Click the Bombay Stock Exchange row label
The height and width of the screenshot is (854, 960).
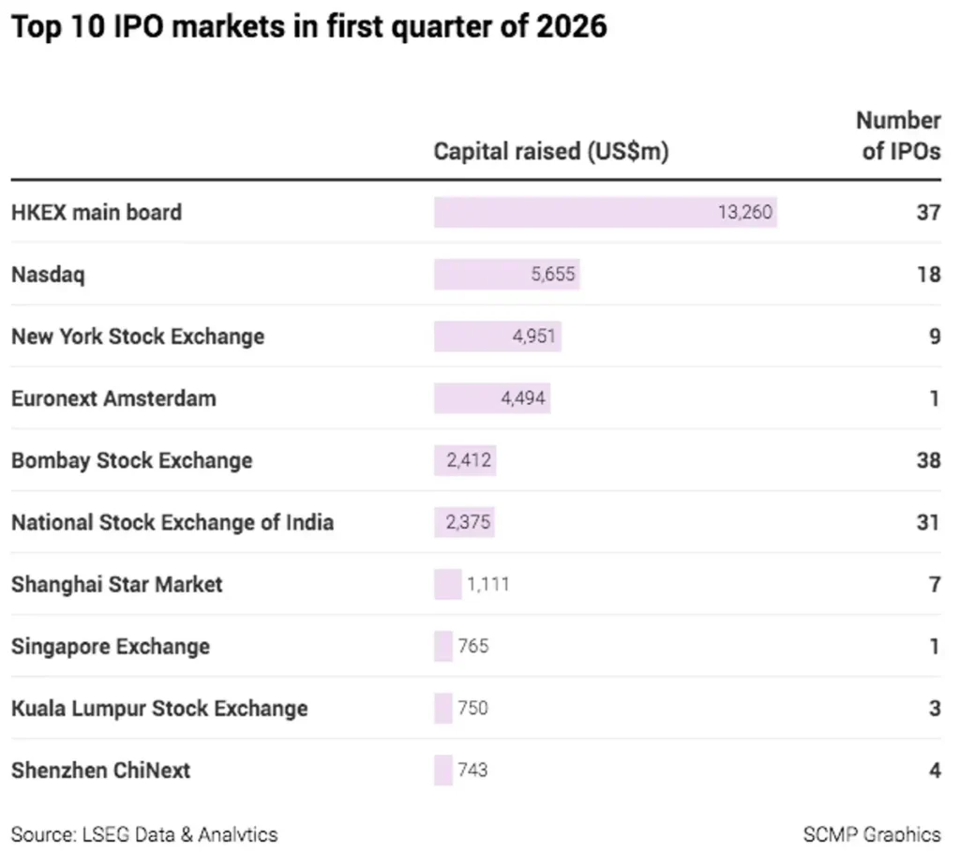click(131, 460)
